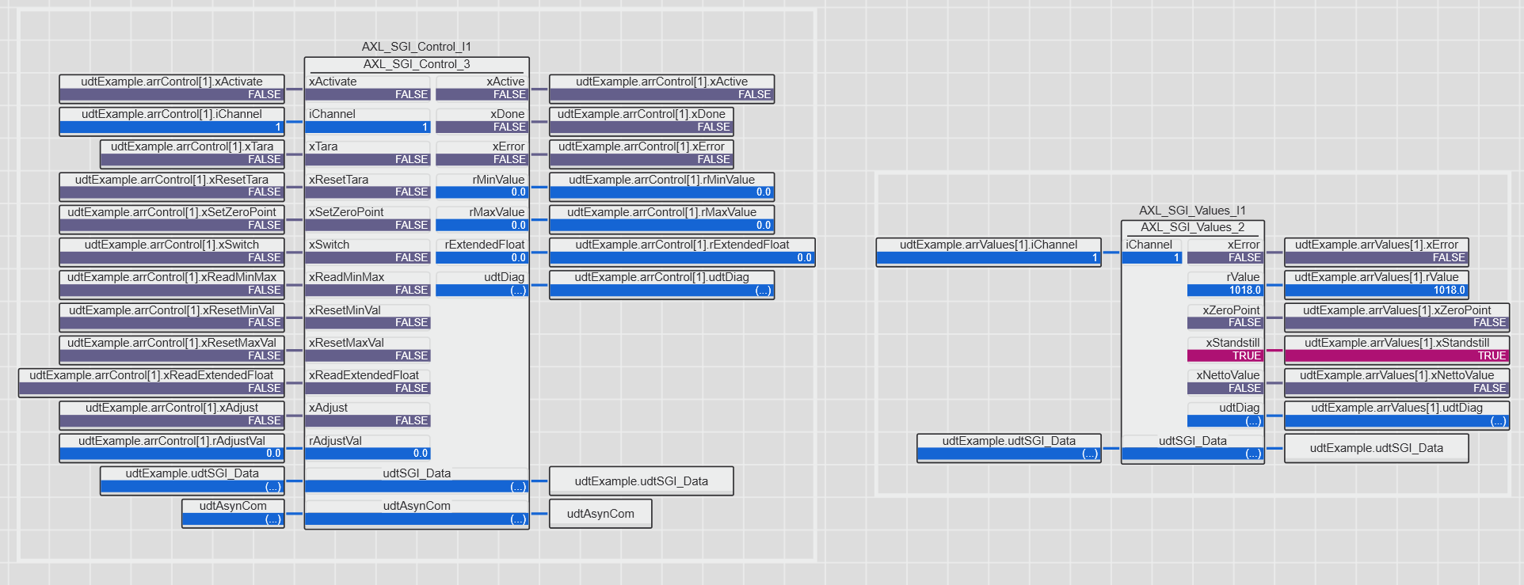Click the xTara input pin on Control block
This screenshot has height=585, width=1524.
point(368,153)
